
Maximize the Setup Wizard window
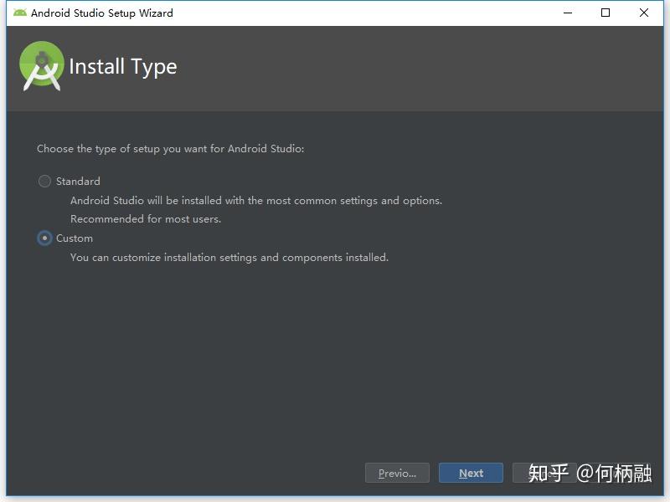tap(605, 13)
